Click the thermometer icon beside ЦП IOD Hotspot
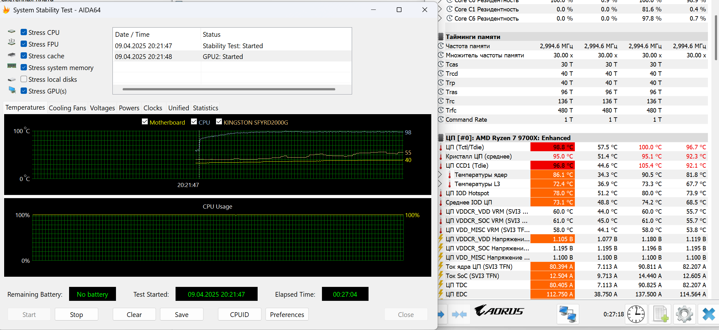The height and width of the screenshot is (330, 719). (441, 193)
